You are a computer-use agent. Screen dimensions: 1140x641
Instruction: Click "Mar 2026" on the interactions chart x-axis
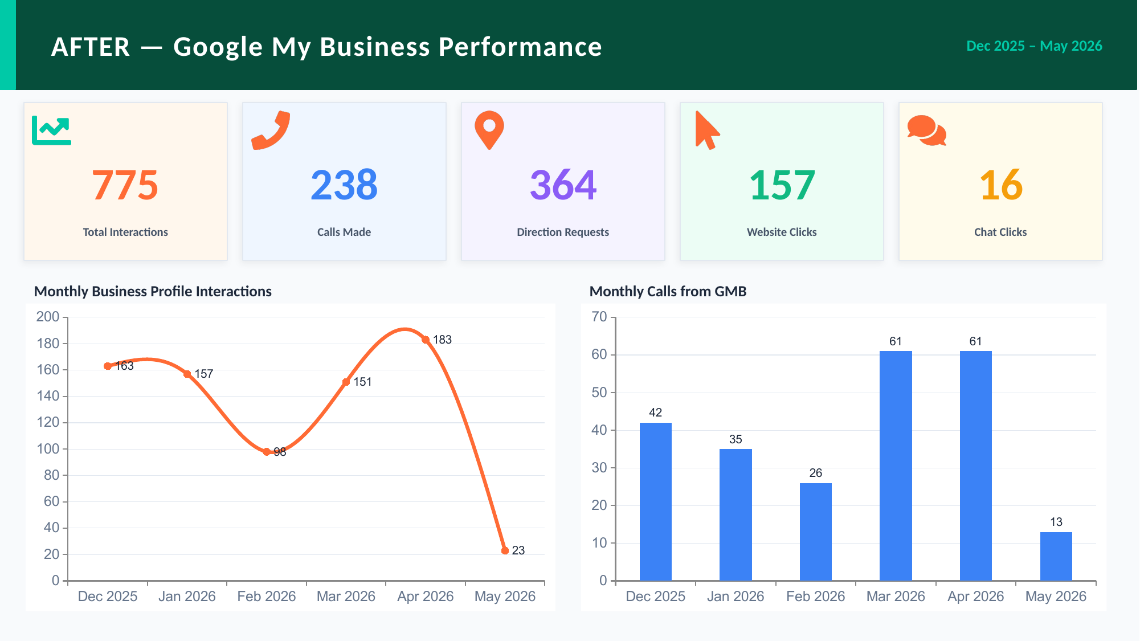pyautogui.click(x=346, y=596)
